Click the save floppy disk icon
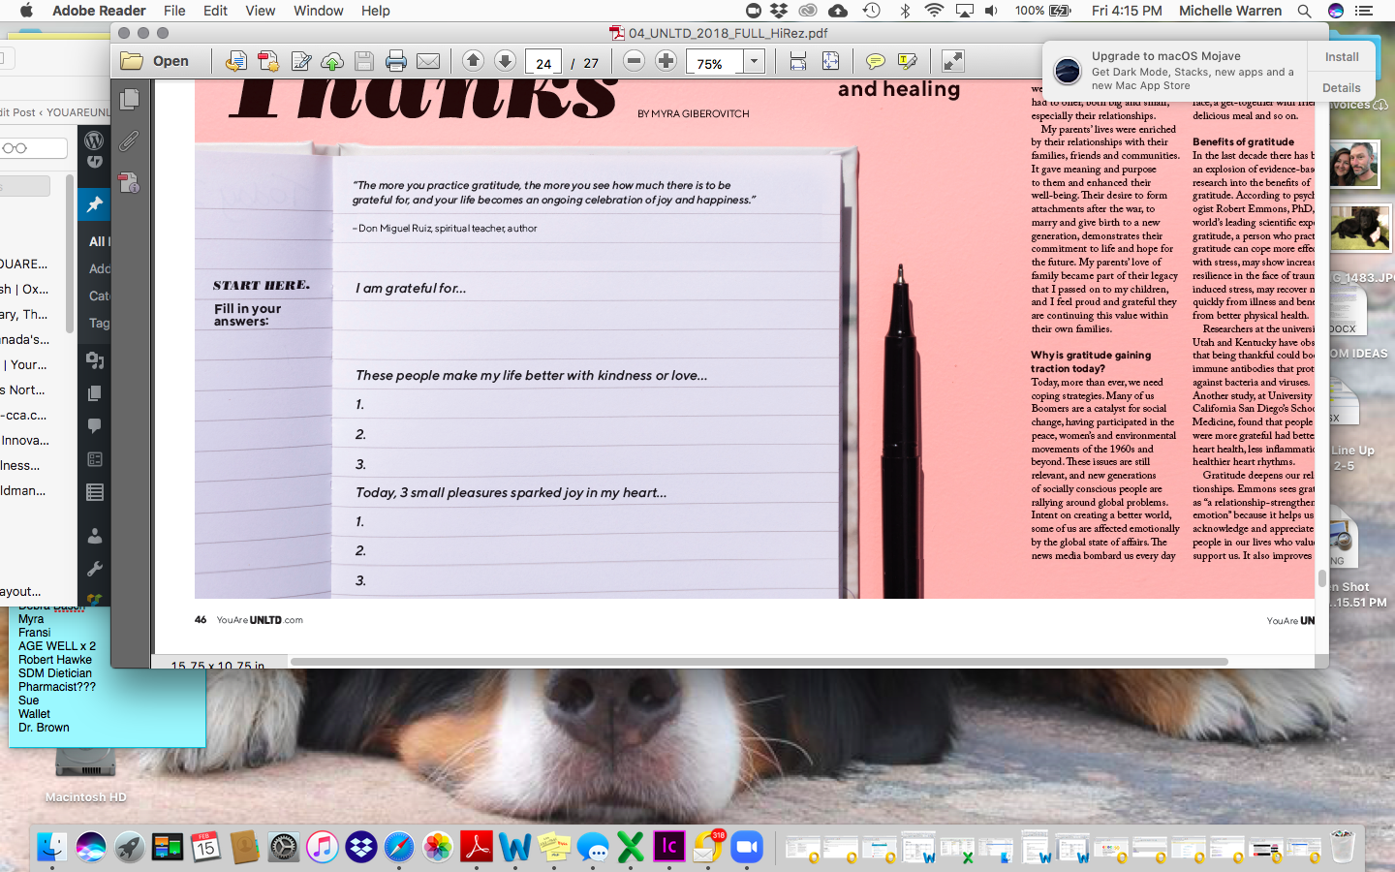The image size is (1395, 872). coord(364,61)
